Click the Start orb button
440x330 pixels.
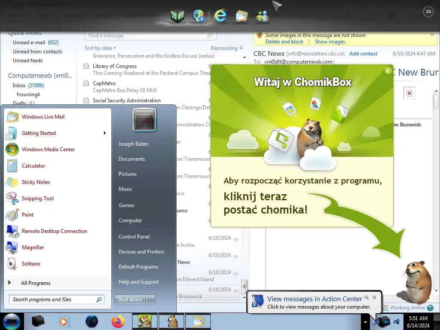[12, 321]
